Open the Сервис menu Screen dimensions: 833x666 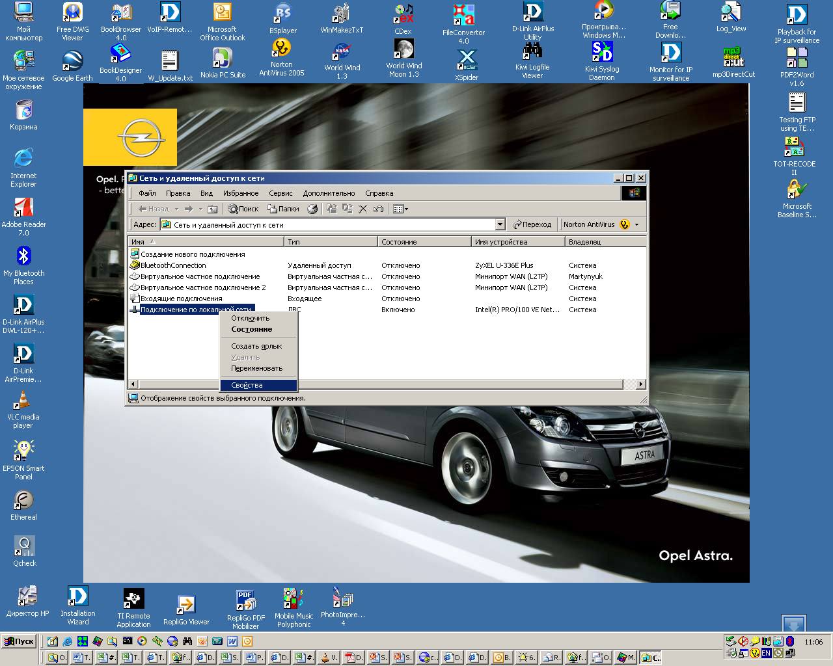(x=280, y=193)
